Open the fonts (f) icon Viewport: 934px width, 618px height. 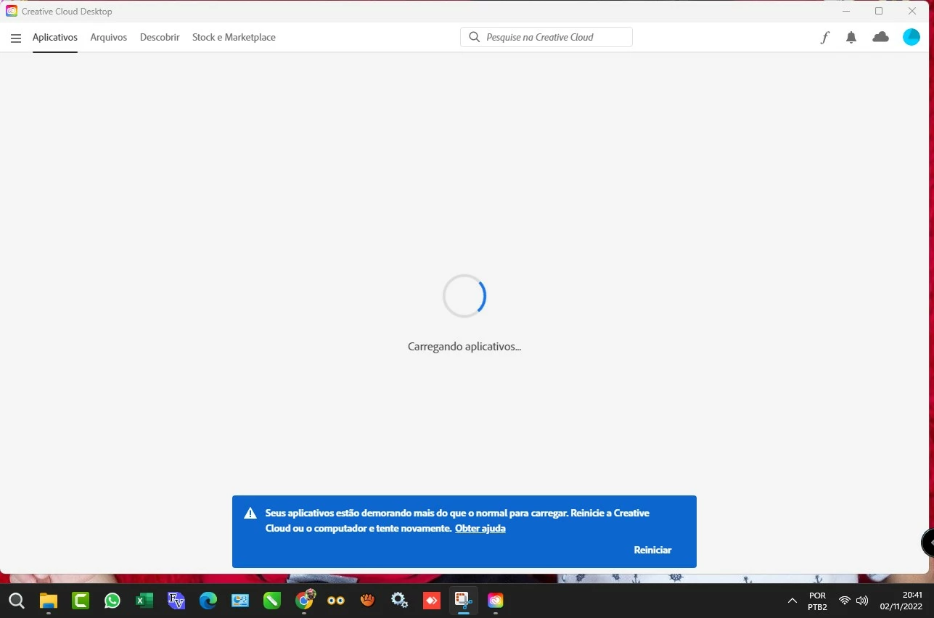824,38
